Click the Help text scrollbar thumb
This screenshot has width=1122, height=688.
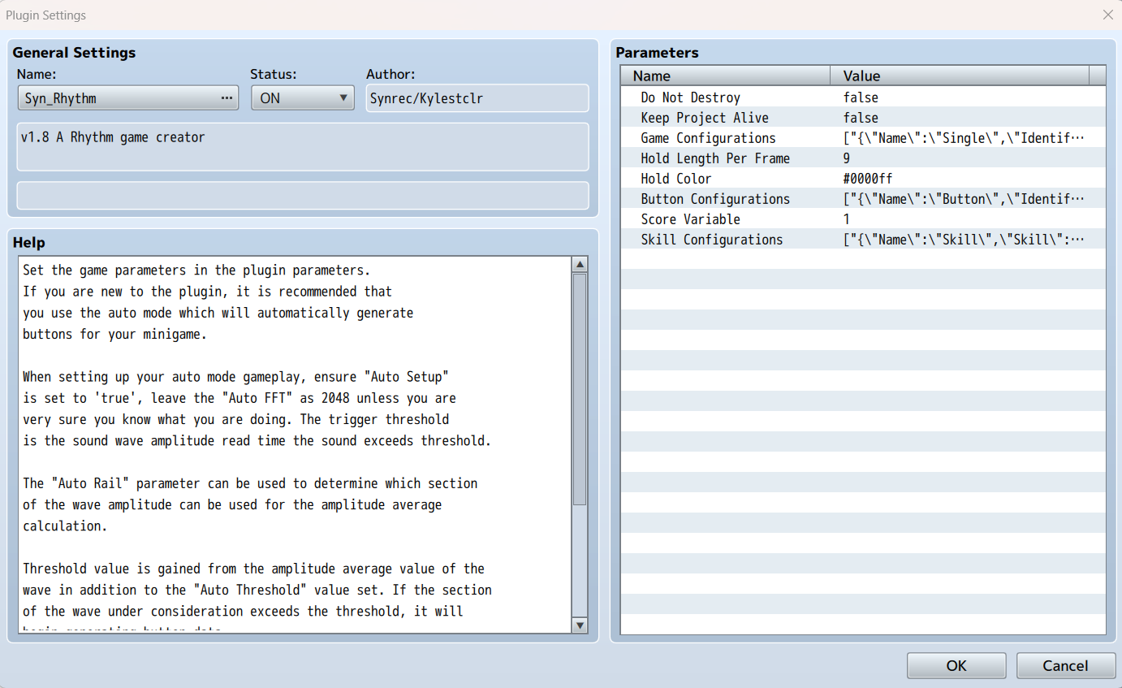point(580,390)
